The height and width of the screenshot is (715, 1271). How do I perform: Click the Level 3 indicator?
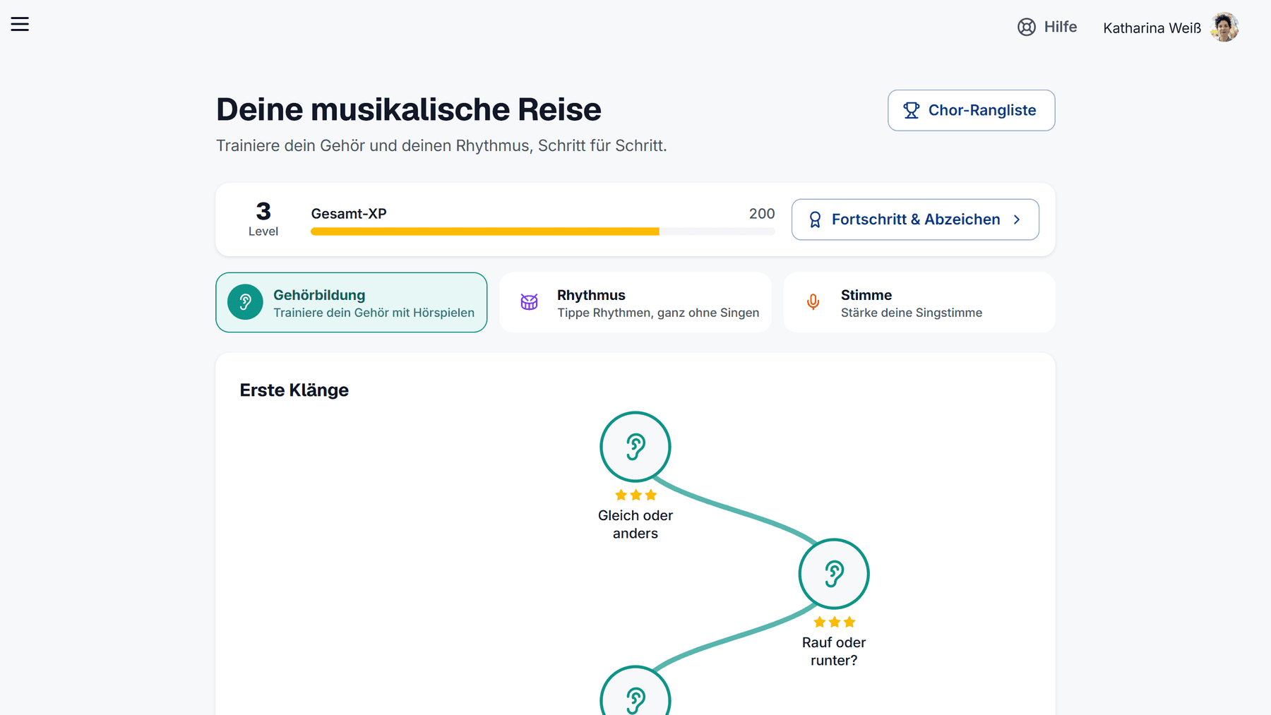point(263,220)
